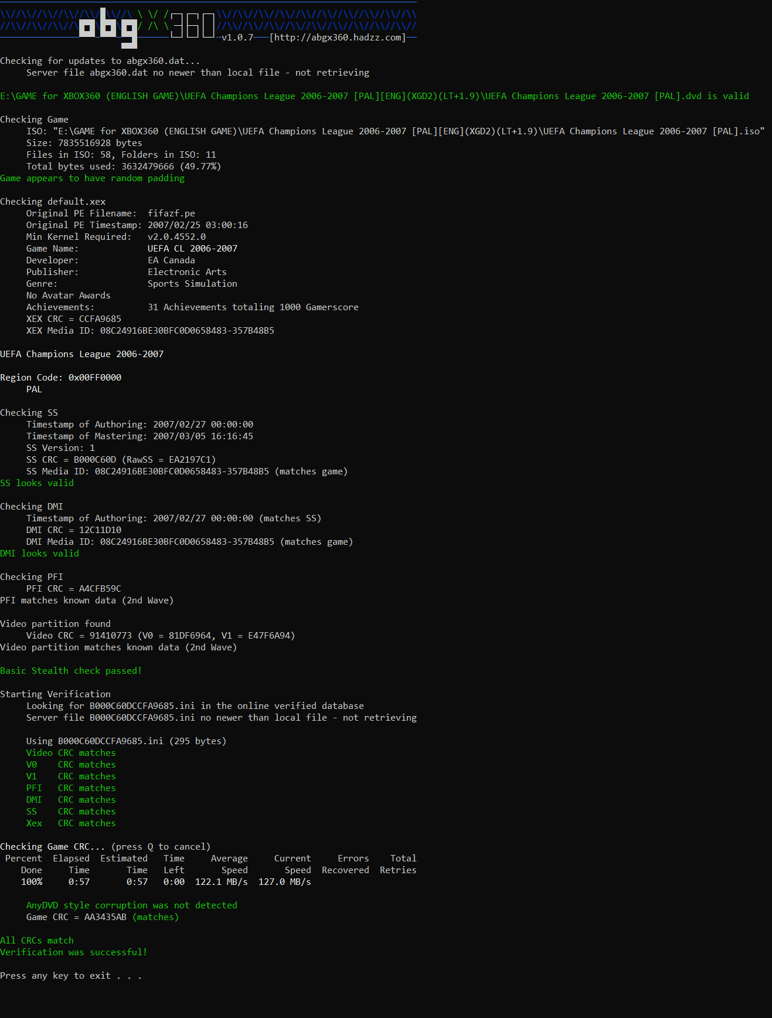The image size is (772, 1018).
Task: Click 'Checking Game CRC... (press Q to cancel)'
Action: coord(106,847)
